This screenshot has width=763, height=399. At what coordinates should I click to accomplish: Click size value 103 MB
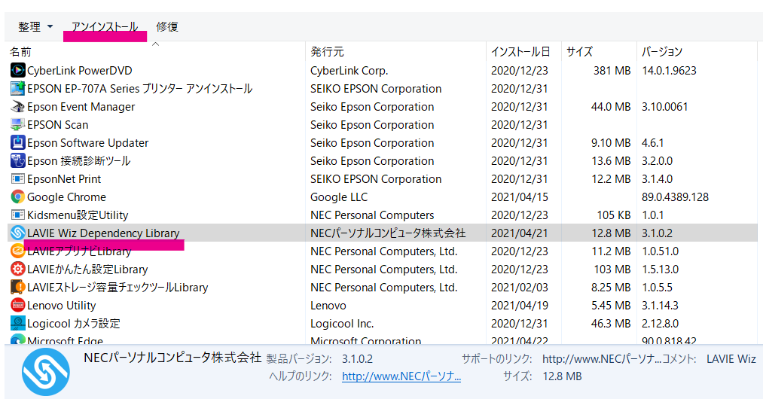(x=612, y=269)
